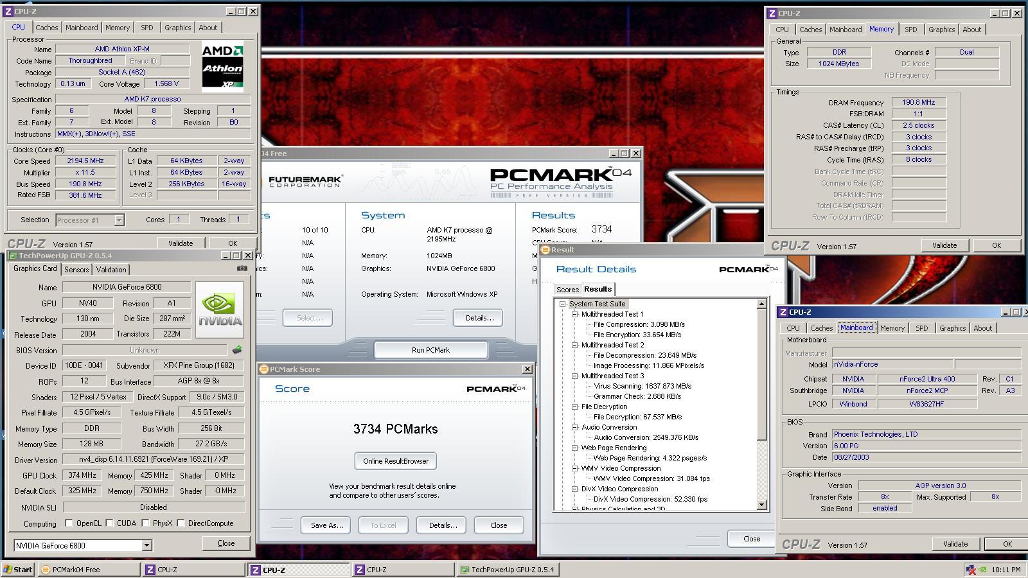The image size is (1028, 578).
Task: Click the Result tree scroll-up arrow
Action: pyautogui.click(x=762, y=304)
